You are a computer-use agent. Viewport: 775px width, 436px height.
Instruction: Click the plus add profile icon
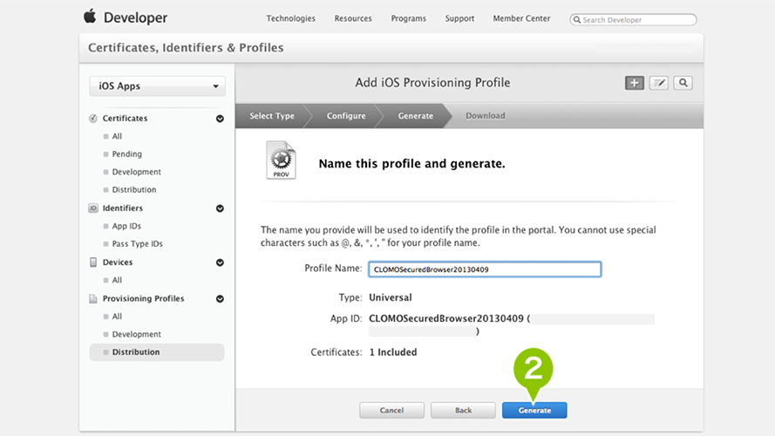[634, 83]
